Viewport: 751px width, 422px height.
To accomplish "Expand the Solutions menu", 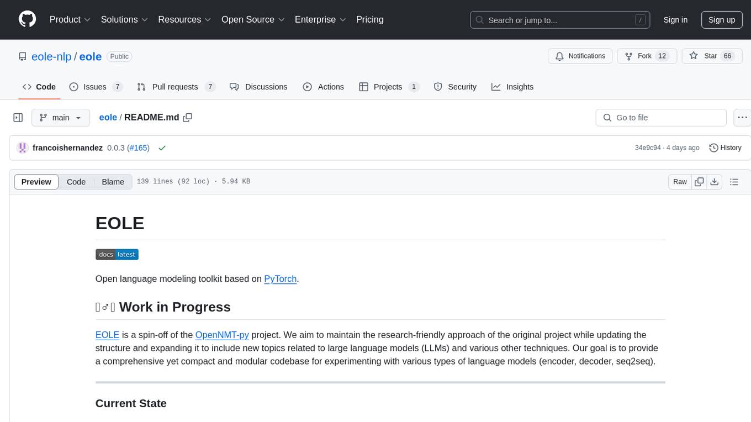I will (124, 19).
